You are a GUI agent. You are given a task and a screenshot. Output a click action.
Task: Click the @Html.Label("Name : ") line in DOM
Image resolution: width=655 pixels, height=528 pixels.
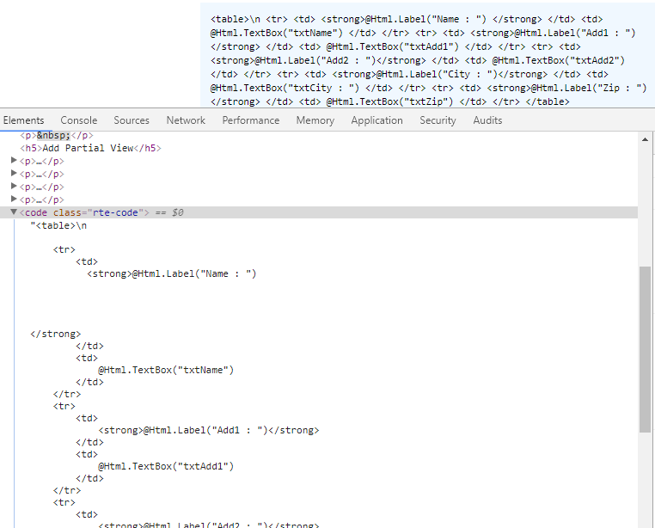pyautogui.click(x=172, y=273)
